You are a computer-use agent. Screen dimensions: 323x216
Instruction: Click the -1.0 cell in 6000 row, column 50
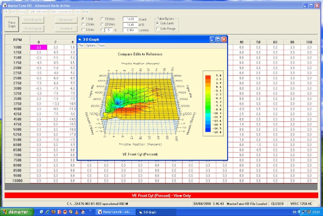pyautogui.click(x=258, y=145)
